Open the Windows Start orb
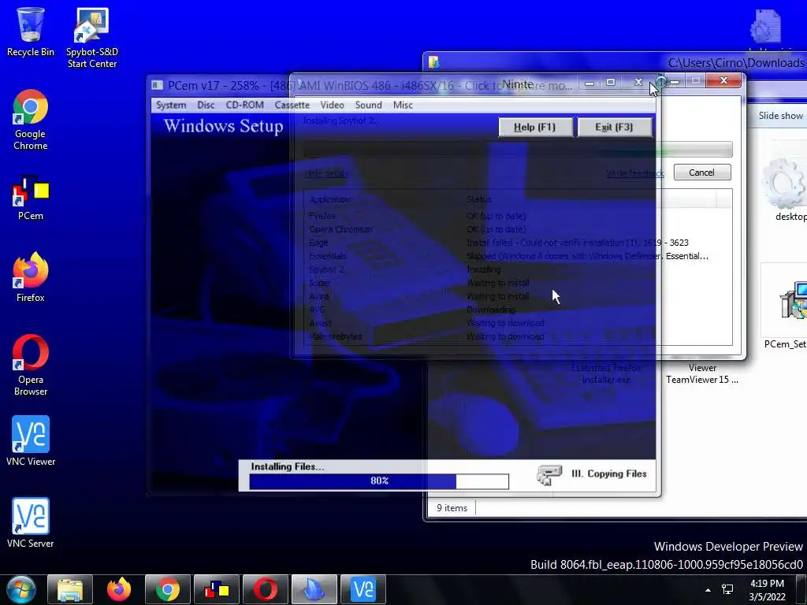 point(20,589)
